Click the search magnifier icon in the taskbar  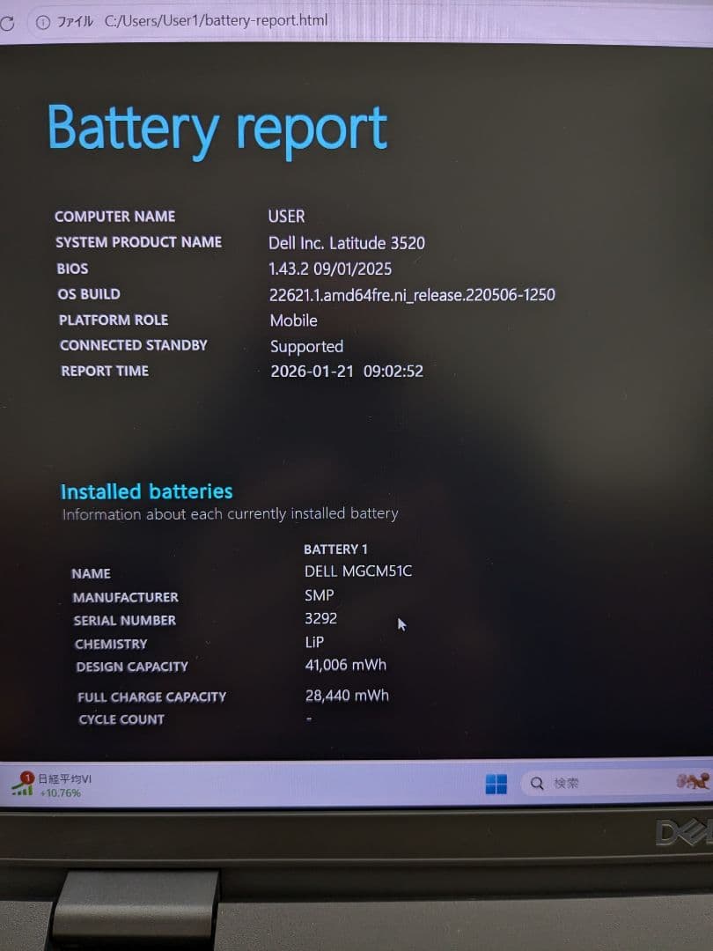535,782
